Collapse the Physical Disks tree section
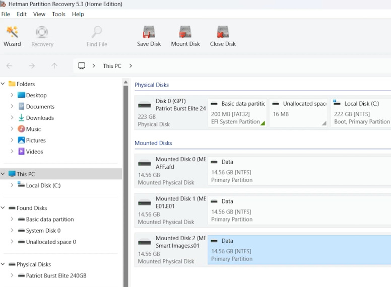Viewport: 391px width, 287px height. 3,264
